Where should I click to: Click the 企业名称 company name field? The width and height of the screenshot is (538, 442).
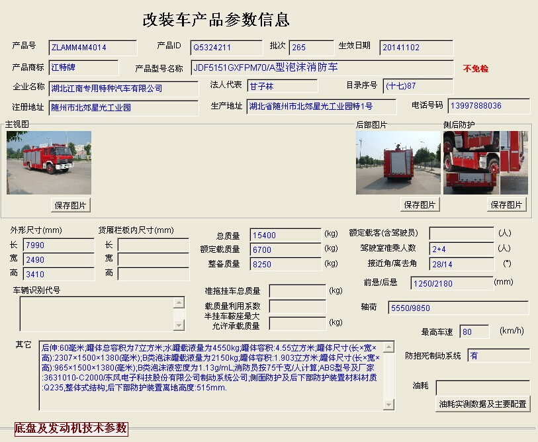124,88
